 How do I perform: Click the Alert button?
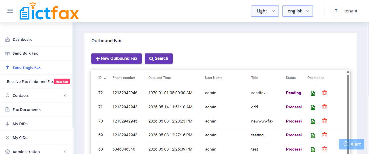click(x=351, y=144)
